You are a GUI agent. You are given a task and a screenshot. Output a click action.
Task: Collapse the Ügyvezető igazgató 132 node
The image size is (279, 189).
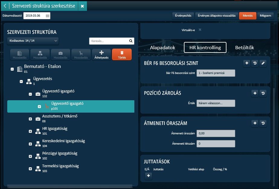click(30, 94)
